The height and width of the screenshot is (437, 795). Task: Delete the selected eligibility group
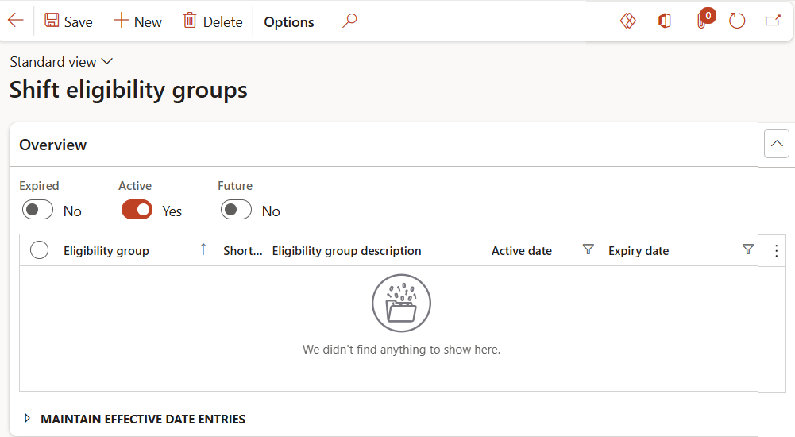pyautogui.click(x=212, y=21)
